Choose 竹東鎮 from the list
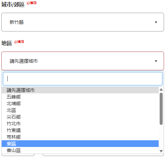Image resolution: width=165 pixels, height=157 pixels. point(80,130)
